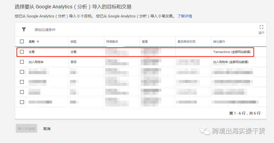274x143 pixels.
Task: Click the 第 1 - 6 行，共 6 行 pagination text
Action: tap(245, 113)
